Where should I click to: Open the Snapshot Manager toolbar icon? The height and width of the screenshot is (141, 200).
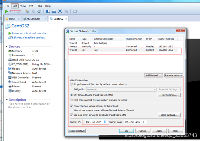tap(39, 11)
